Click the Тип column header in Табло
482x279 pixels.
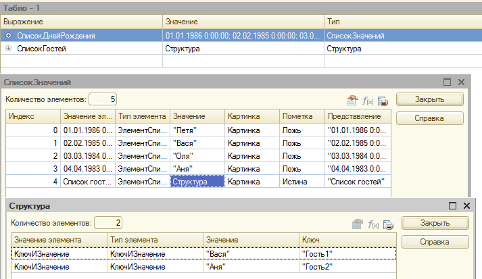pyautogui.click(x=403, y=22)
